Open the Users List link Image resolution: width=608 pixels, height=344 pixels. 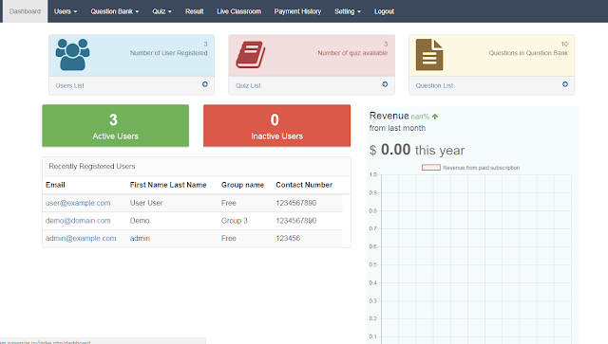69,85
